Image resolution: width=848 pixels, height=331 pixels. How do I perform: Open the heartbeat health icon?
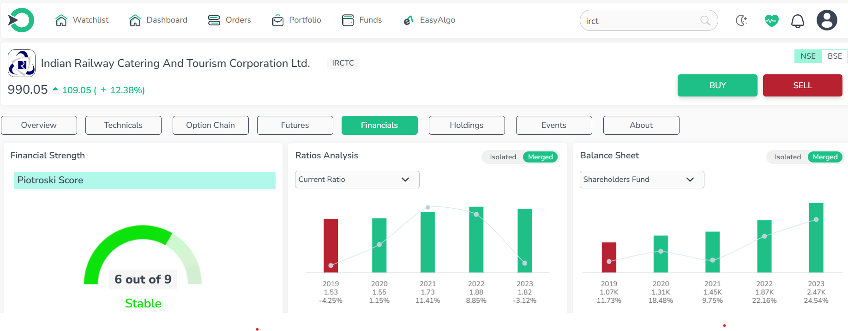point(771,21)
